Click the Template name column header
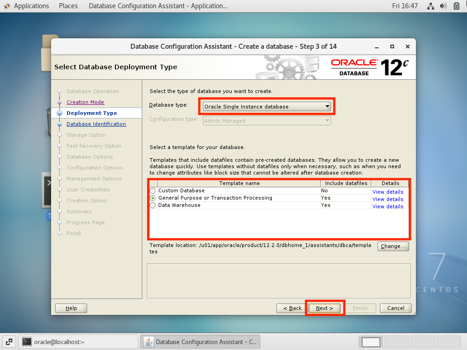 (x=239, y=183)
